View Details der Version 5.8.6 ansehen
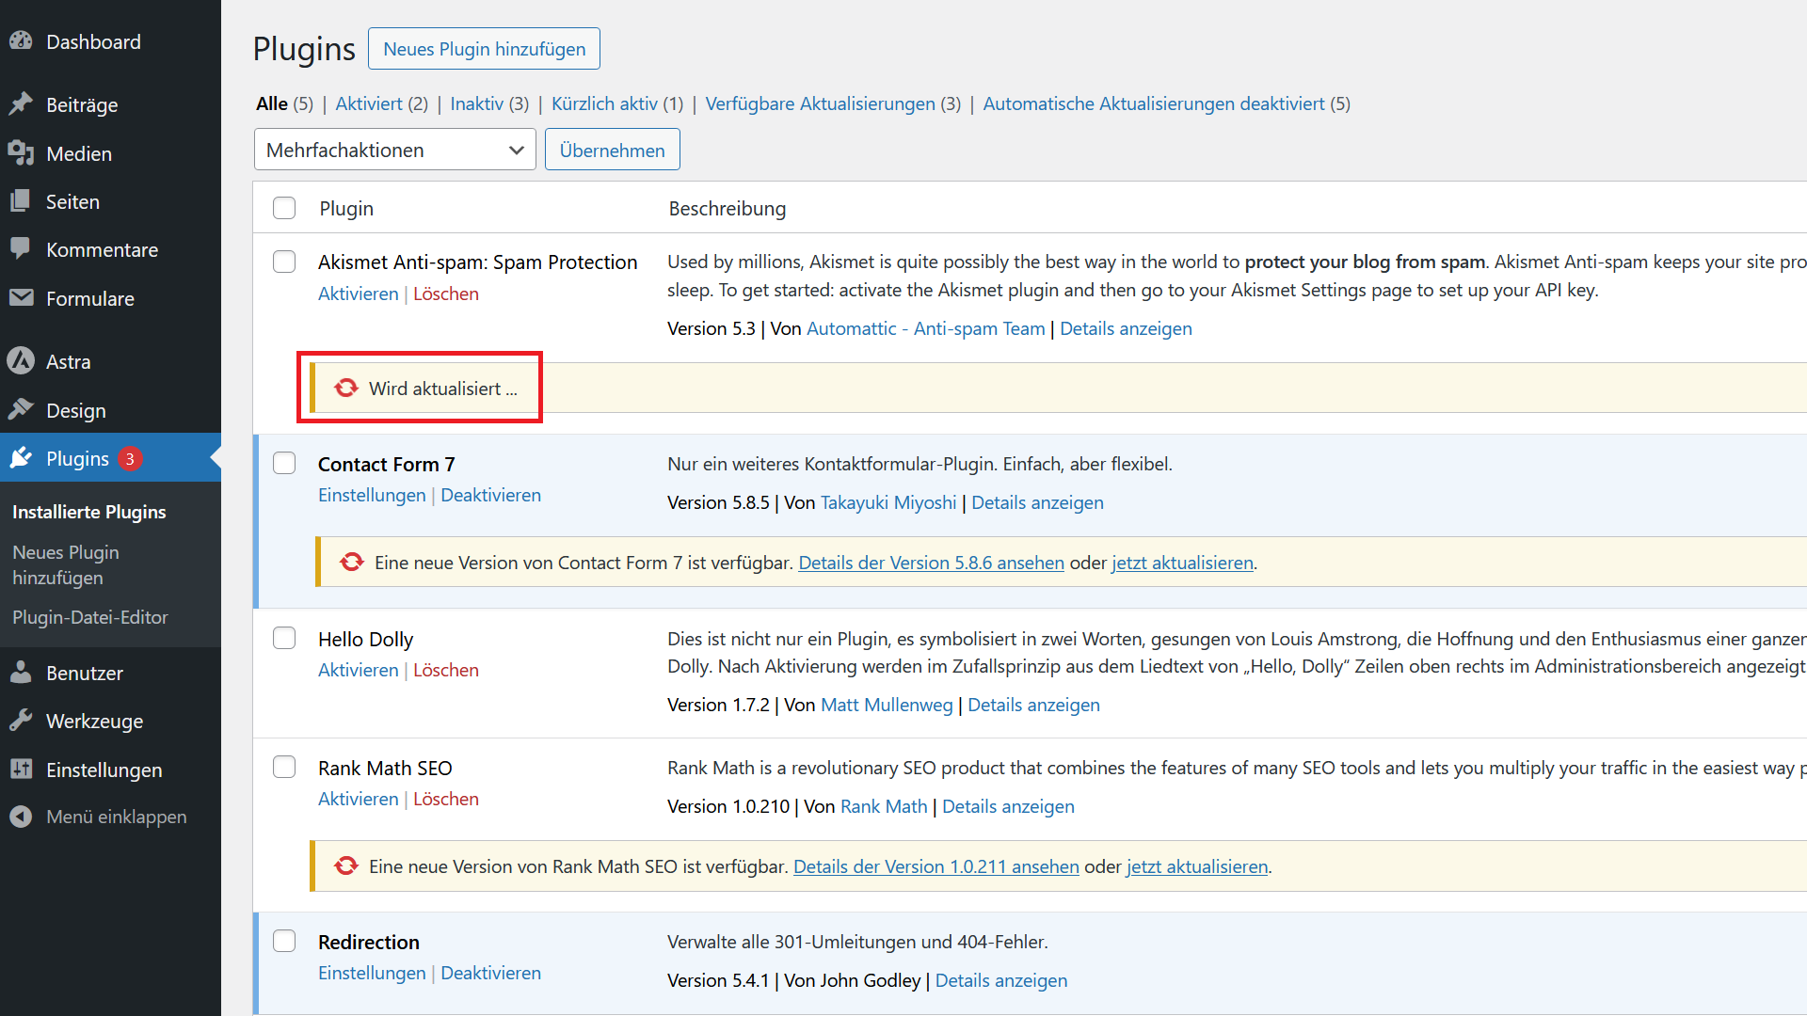 point(931,563)
